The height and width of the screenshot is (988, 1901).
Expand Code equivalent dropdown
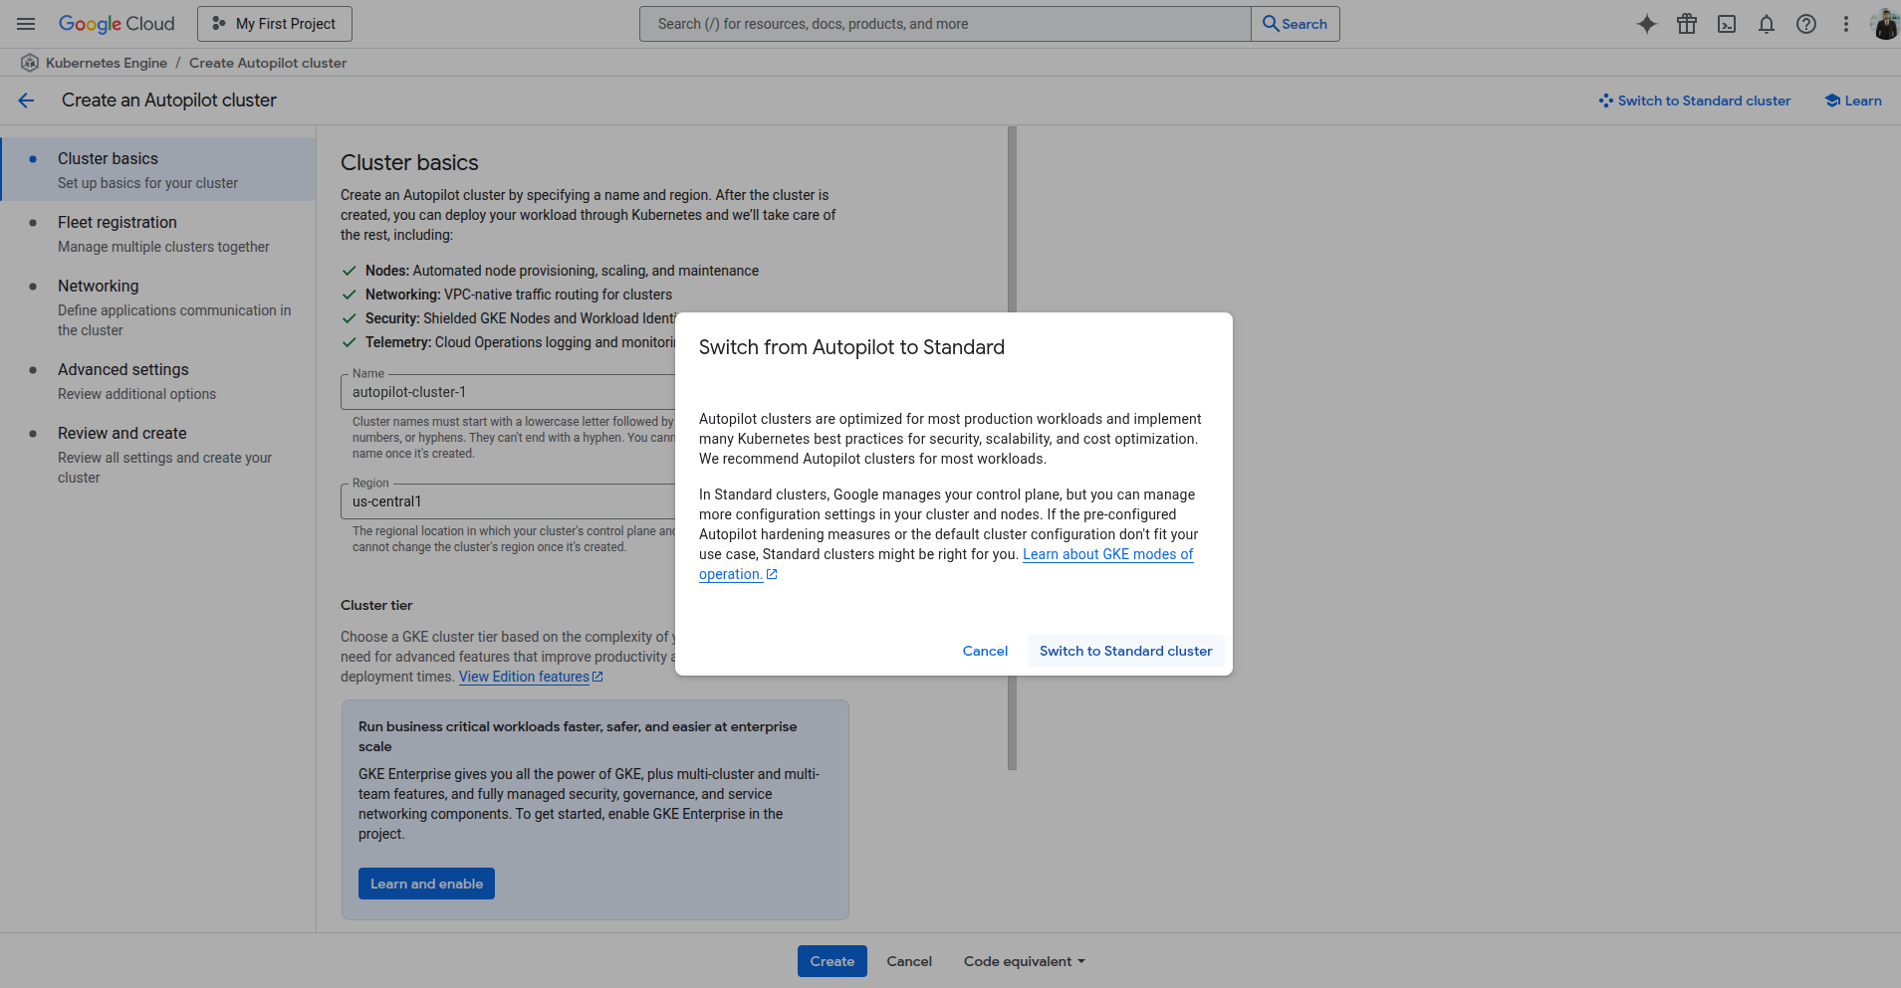tap(1025, 961)
